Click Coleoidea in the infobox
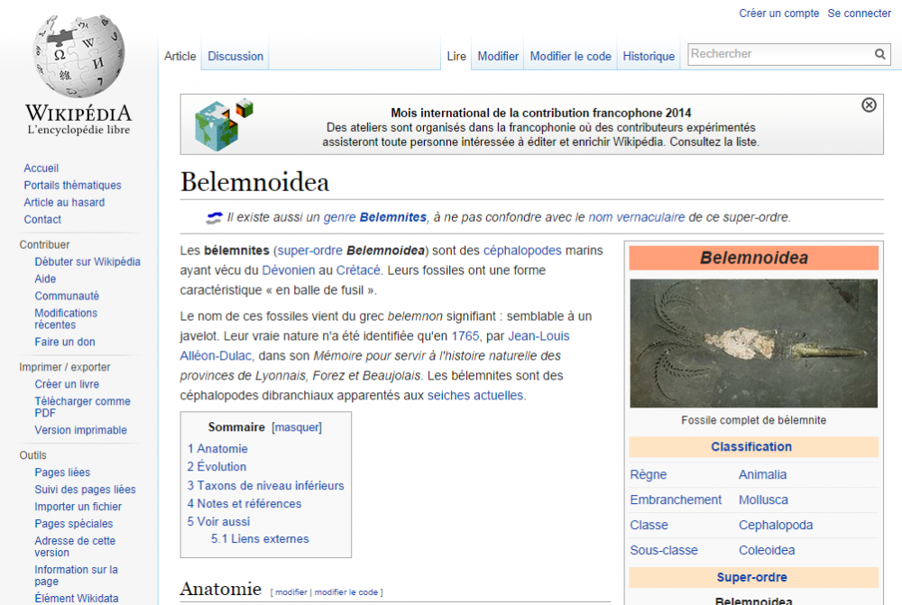 [767, 550]
